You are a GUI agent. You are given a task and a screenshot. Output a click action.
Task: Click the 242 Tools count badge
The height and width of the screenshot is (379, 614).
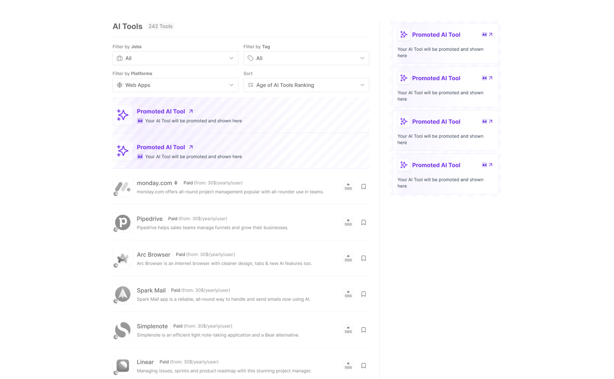point(160,26)
